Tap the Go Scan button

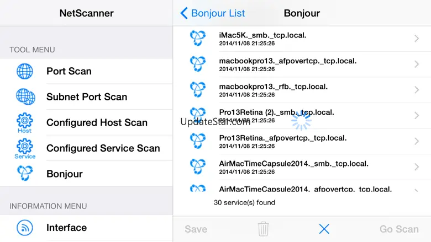click(399, 229)
